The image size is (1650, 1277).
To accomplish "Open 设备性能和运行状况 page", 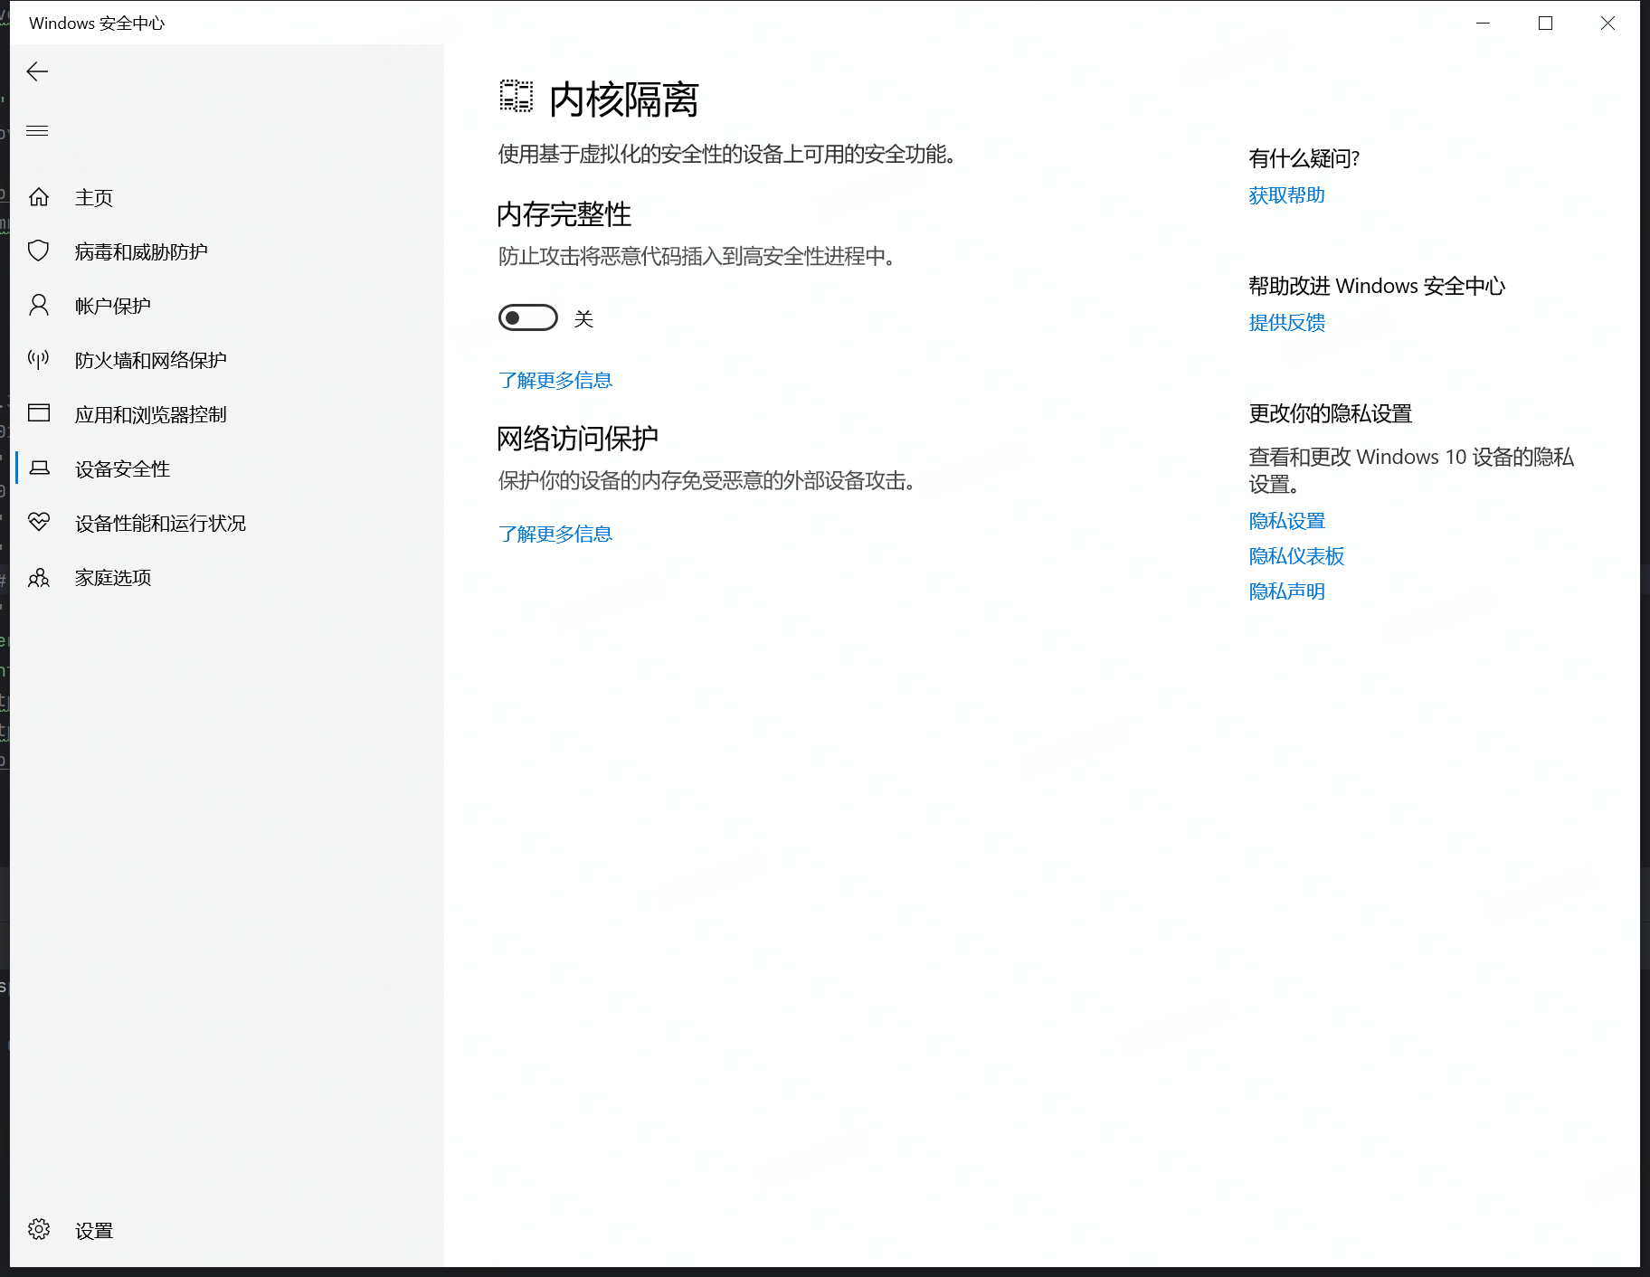I will 160,523.
